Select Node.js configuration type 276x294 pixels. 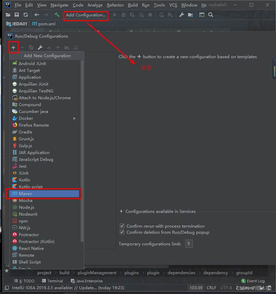click(45, 207)
